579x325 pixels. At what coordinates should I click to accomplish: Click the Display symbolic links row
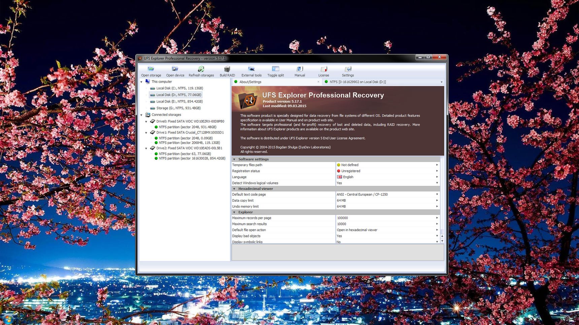336,242
